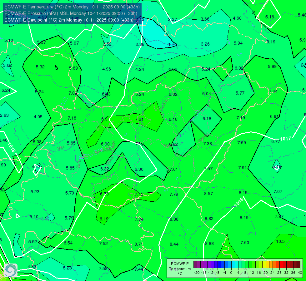The image size is (306, 281).
Task: Click the dark red legend swatch above 40
Action: point(298,265)
